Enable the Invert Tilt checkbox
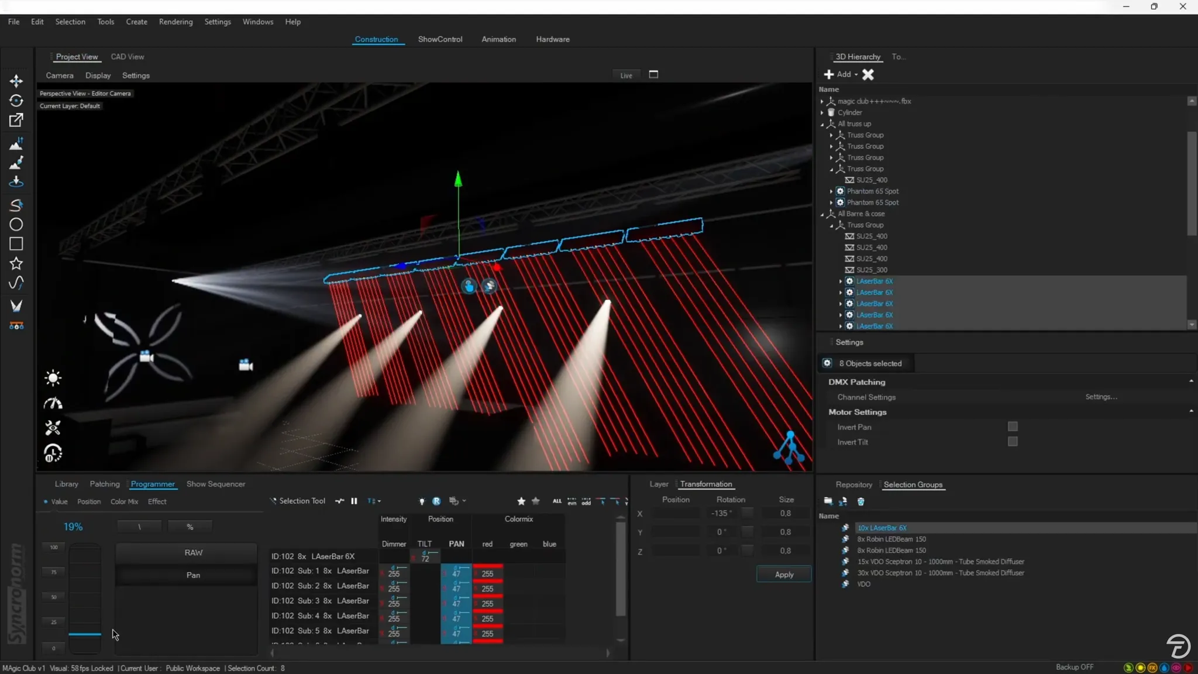 [x=1013, y=442]
